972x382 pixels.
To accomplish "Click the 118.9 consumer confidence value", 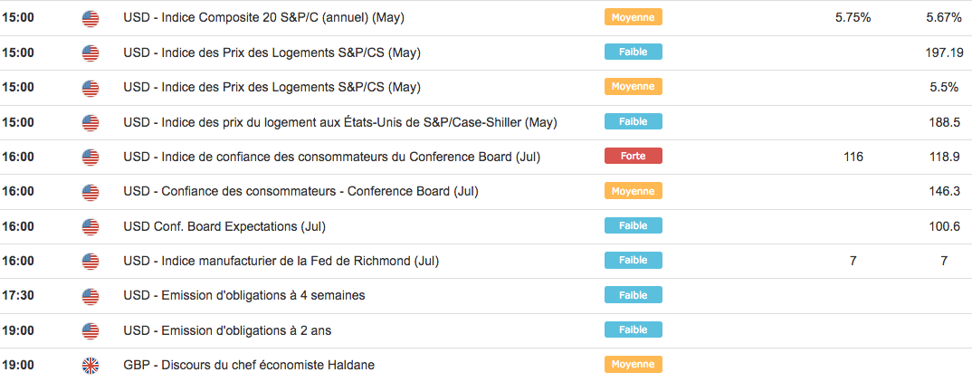I will (943, 157).
